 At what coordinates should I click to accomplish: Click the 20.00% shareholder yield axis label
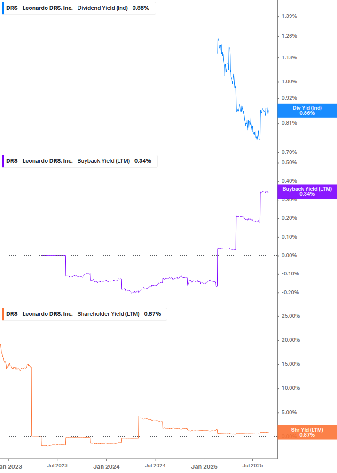pyautogui.click(x=291, y=340)
